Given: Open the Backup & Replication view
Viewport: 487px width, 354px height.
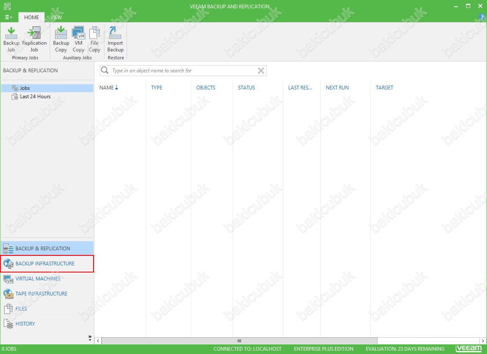Looking at the screenshot, I should pos(47,248).
